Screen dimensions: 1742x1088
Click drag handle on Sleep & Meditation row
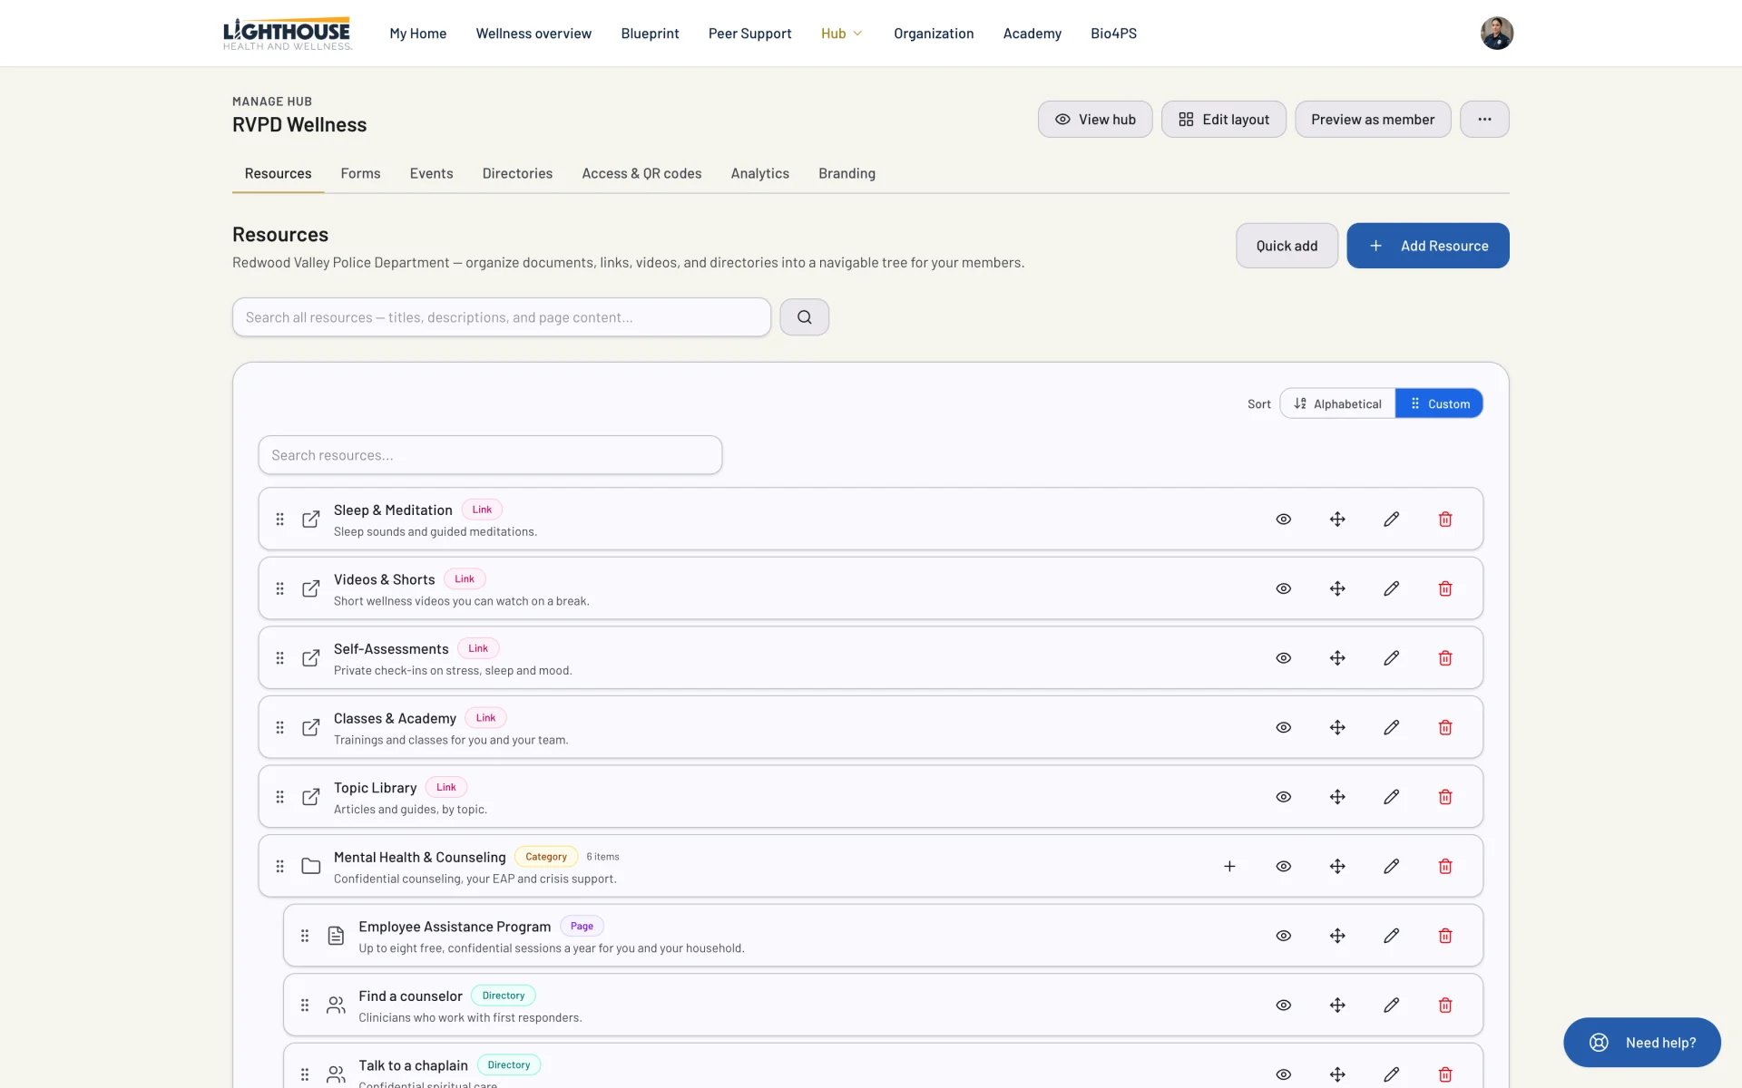point(279,519)
